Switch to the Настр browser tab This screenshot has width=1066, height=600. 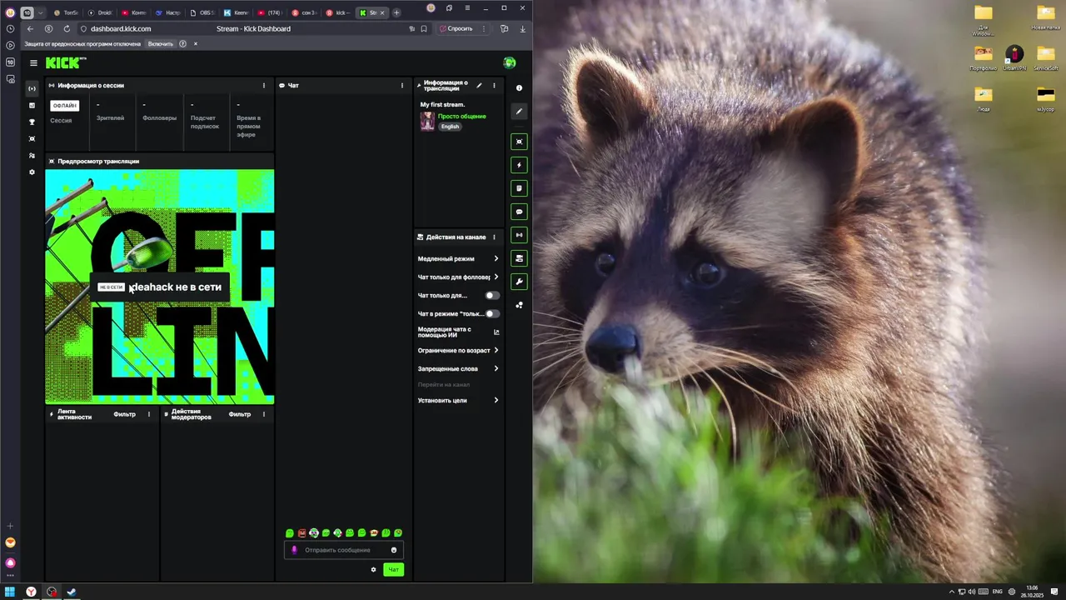(168, 12)
